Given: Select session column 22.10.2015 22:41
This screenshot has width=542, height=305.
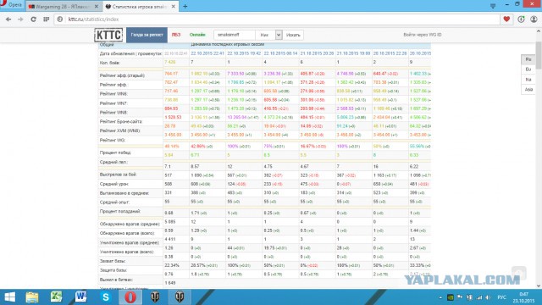Looking at the screenshot, I should [x=207, y=53].
